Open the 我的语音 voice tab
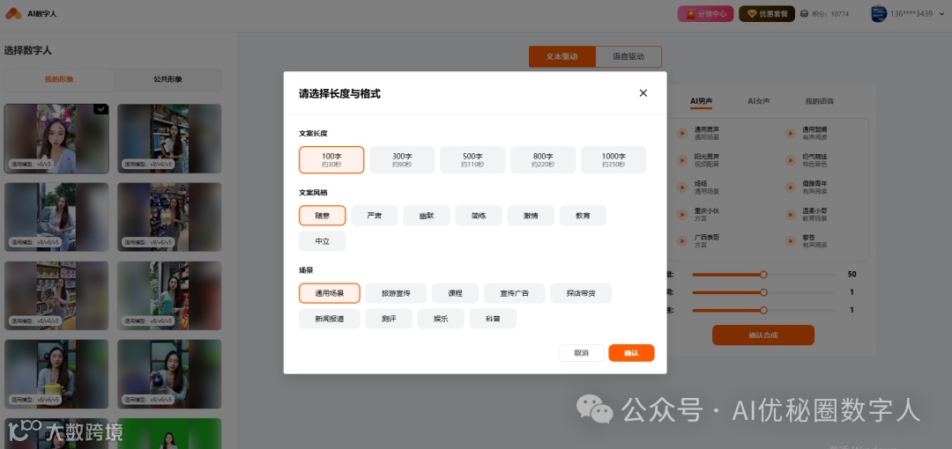Image resolution: width=952 pixels, height=449 pixels. [x=820, y=101]
